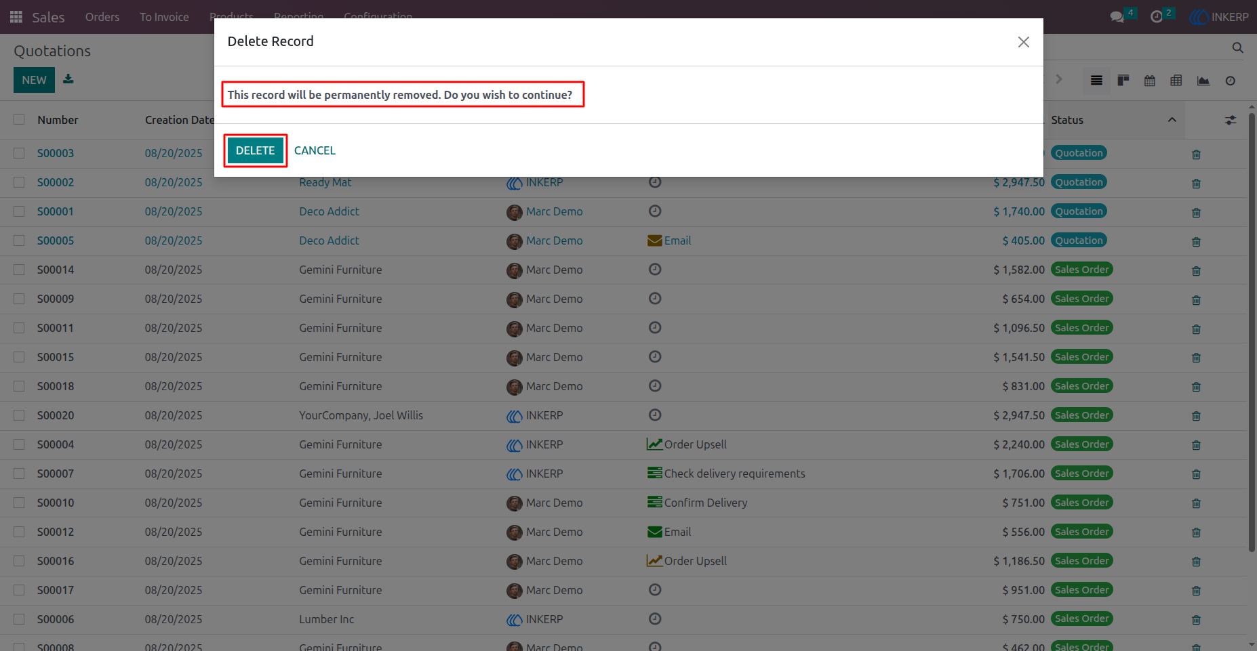This screenshot has width=1257, height=651.
Task: Click the download export icon next to NEW
Action: (68, 79)
